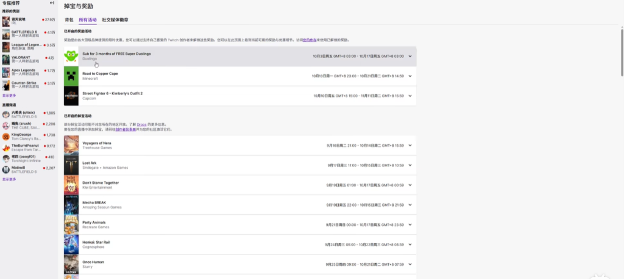Click the Duolingo owl campaign icon
The width and height of the screenshot is (624, 279).
coord(71,56)
